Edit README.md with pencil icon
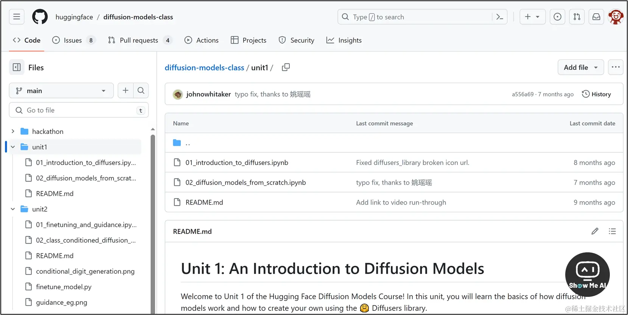Screen dimensions: 628x315 coord(595,231)
